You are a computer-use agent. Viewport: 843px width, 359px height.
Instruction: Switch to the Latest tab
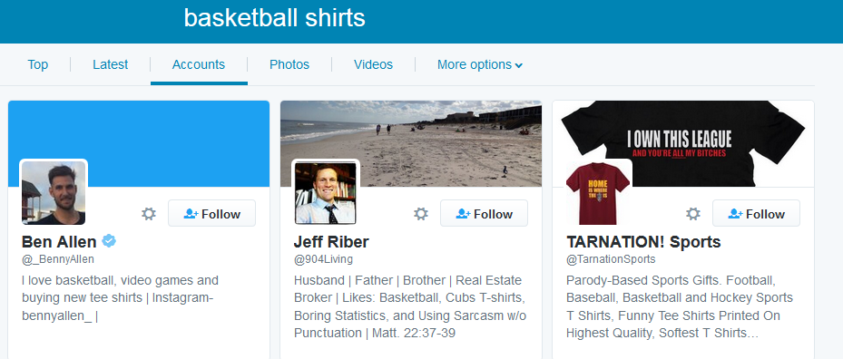110,65
